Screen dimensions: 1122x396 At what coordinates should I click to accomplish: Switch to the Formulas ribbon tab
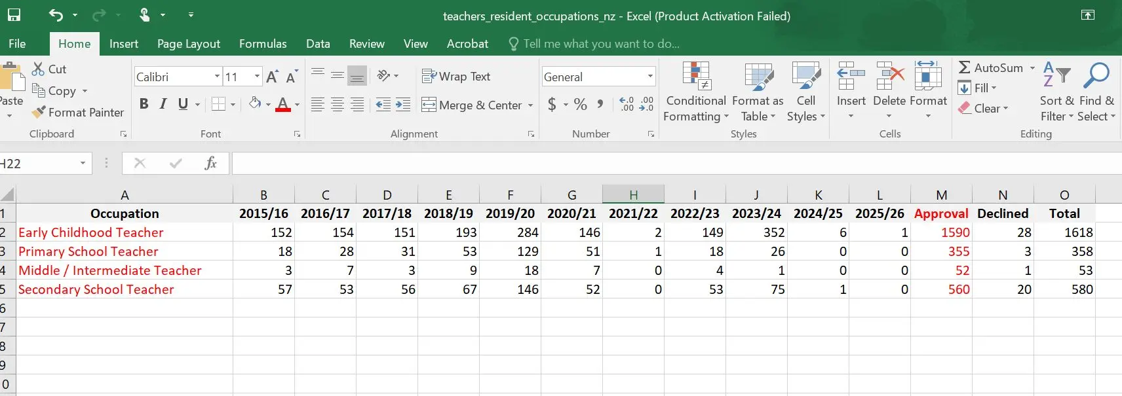click(x=262, y=44)
